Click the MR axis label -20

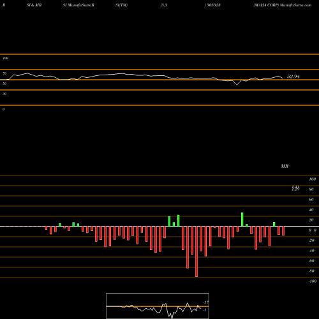click(x=311, y=241)
